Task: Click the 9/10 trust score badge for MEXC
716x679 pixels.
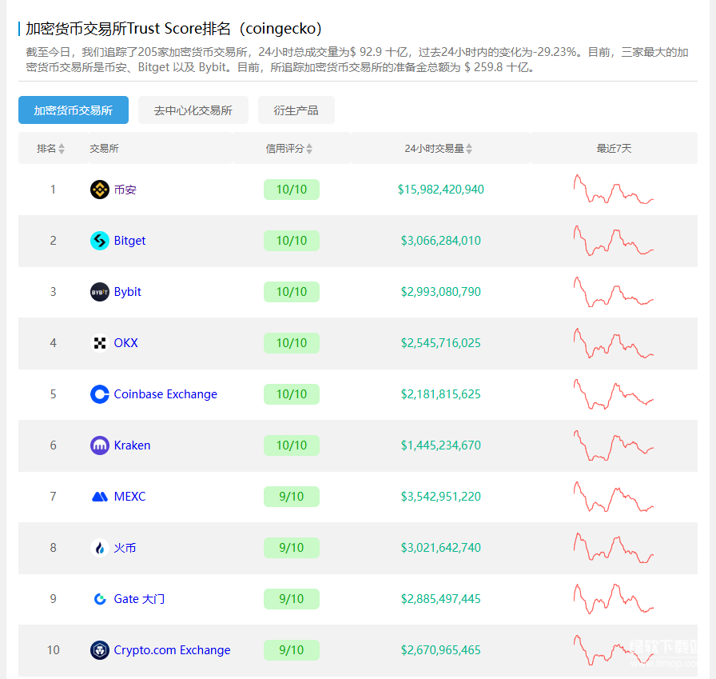Action: pos(292,497)
